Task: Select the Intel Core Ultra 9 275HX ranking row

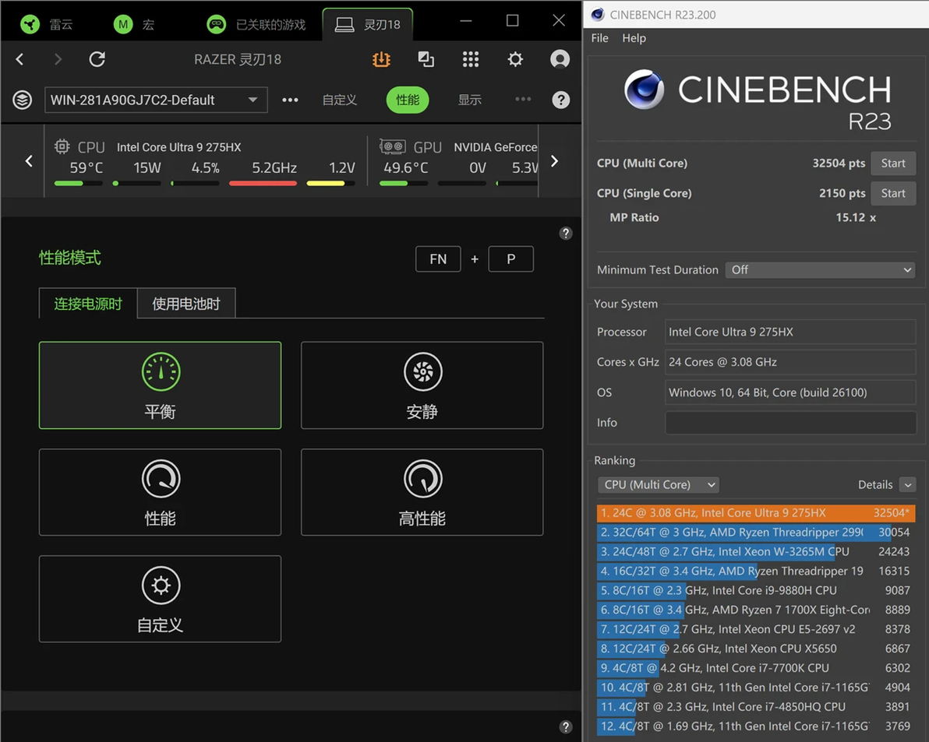Action: click(756, 513)
